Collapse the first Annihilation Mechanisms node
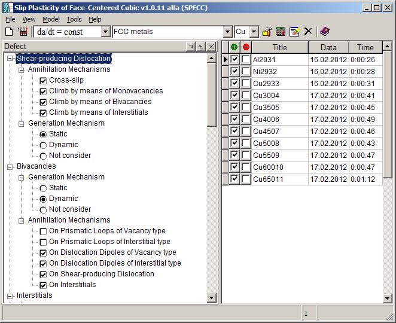Viewport: 396px width, 323px height. (21, 70)
